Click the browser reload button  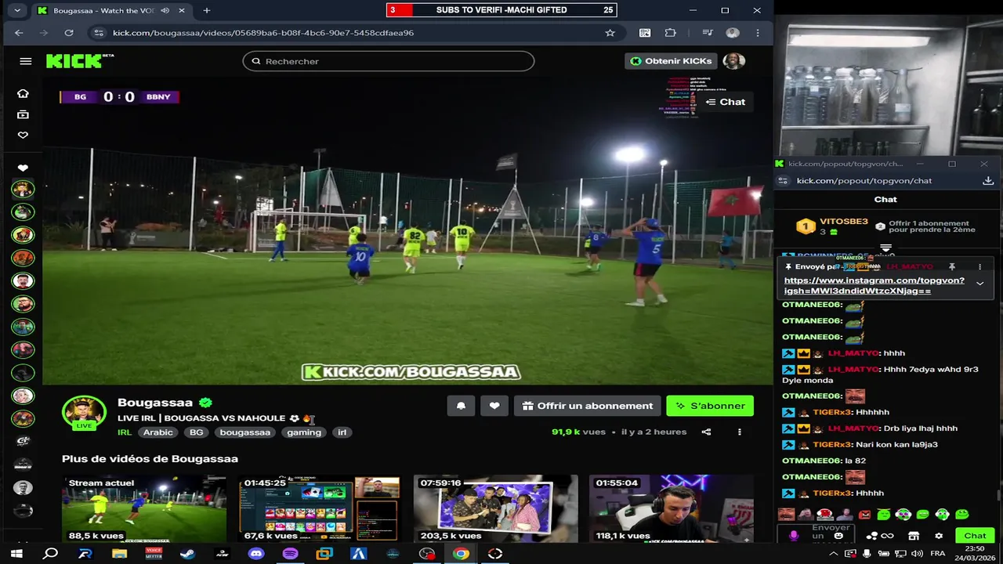[x=69, y=33]
